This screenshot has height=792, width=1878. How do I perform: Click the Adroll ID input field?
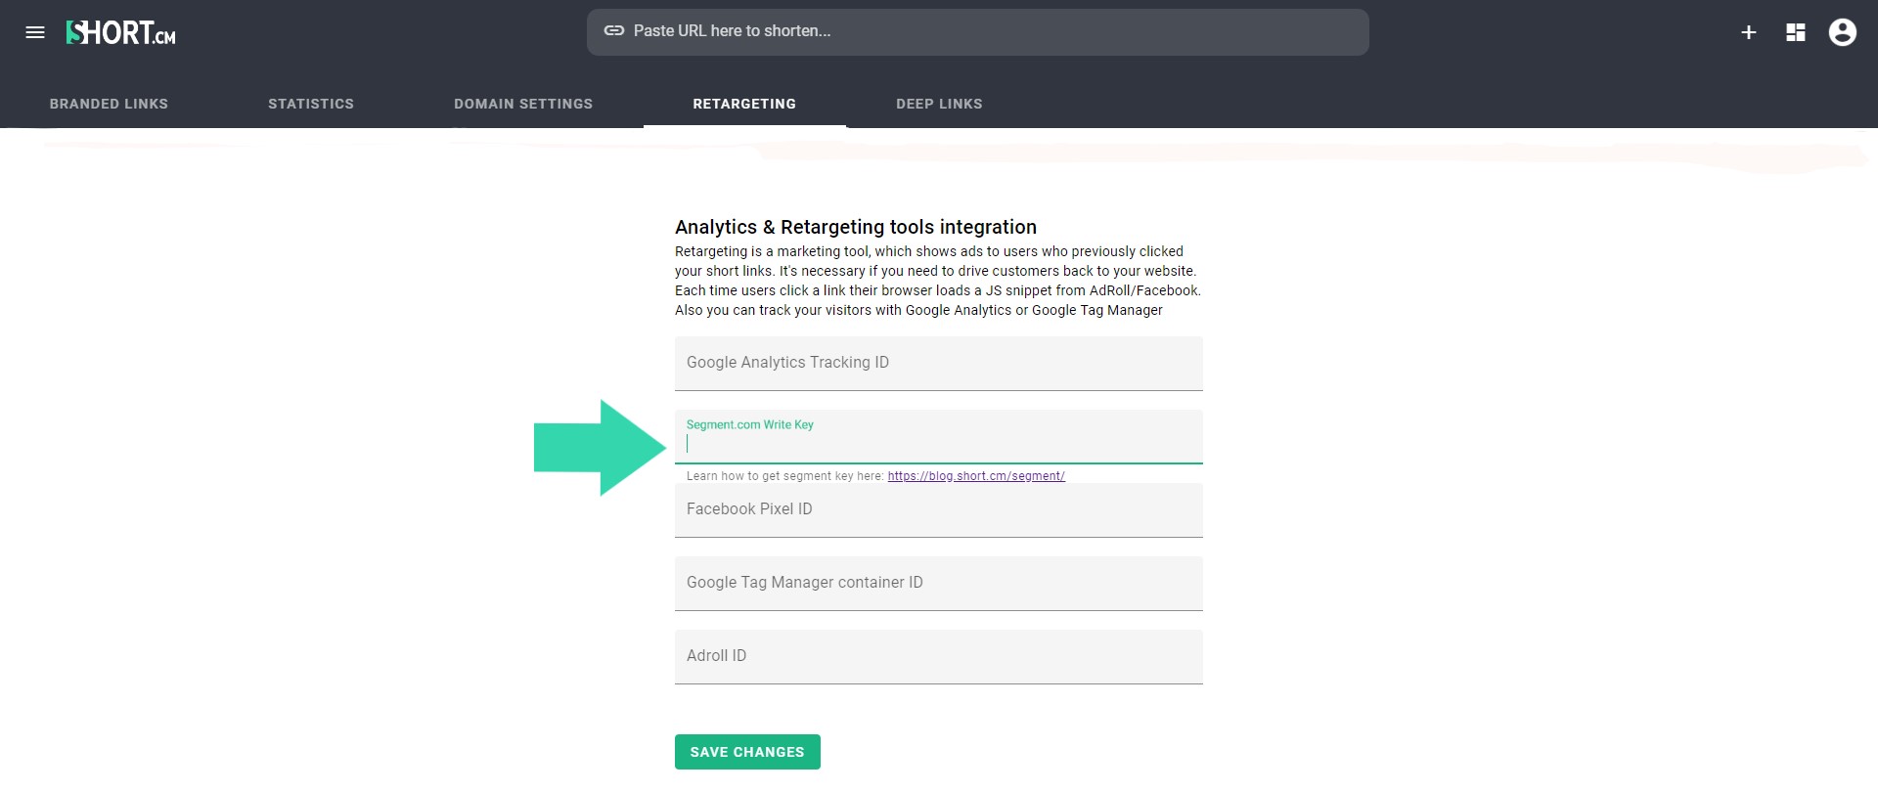click(x=938, y=656)
